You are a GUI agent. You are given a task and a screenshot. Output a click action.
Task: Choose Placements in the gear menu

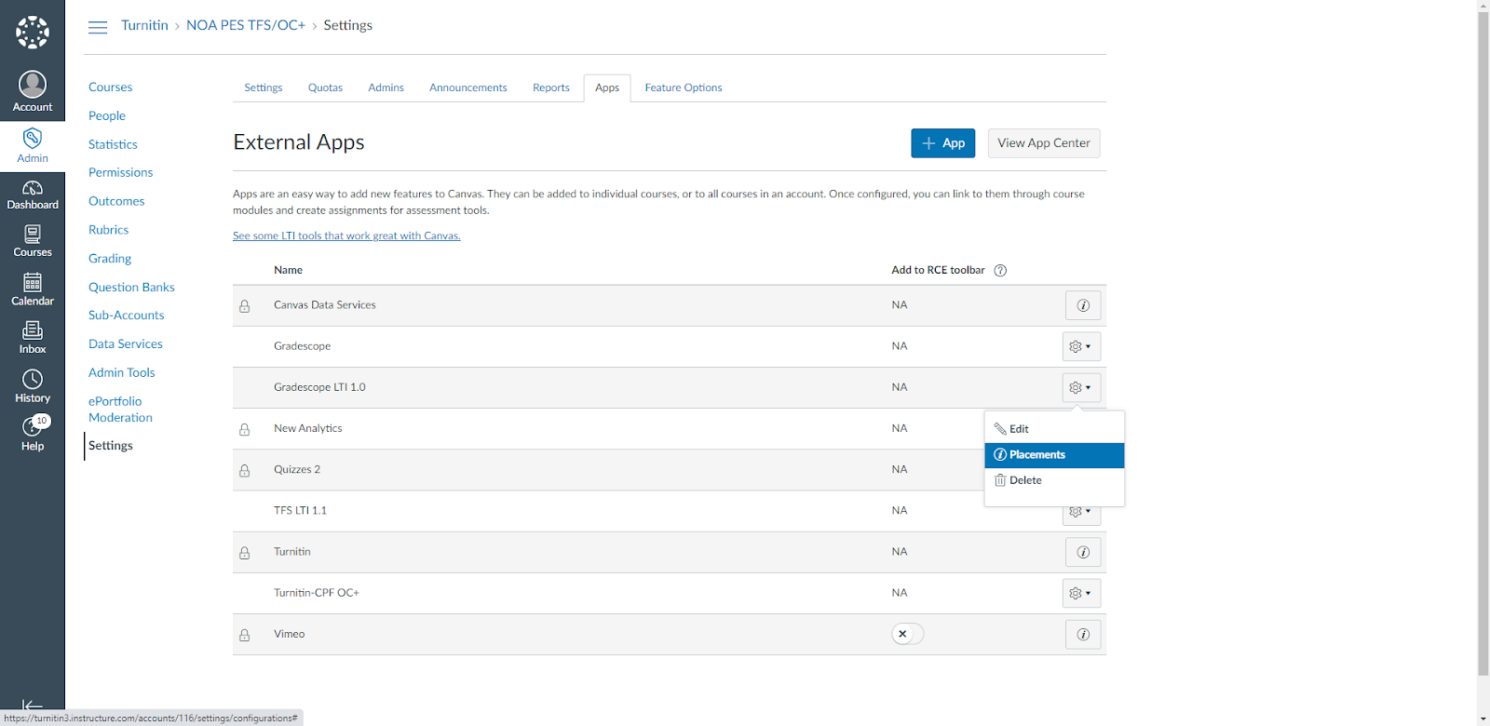[1054, 455]
